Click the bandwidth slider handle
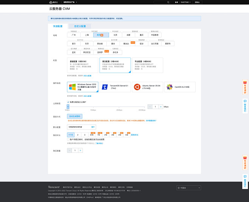The width and height of the screenshot is (249, 202). click(x=68, y=107)
